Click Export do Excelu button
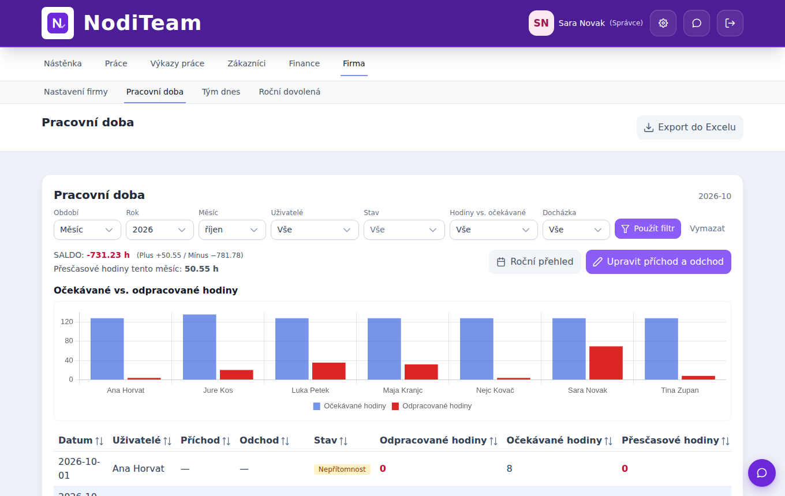This screenshot has height=496, width=785. 690,127
